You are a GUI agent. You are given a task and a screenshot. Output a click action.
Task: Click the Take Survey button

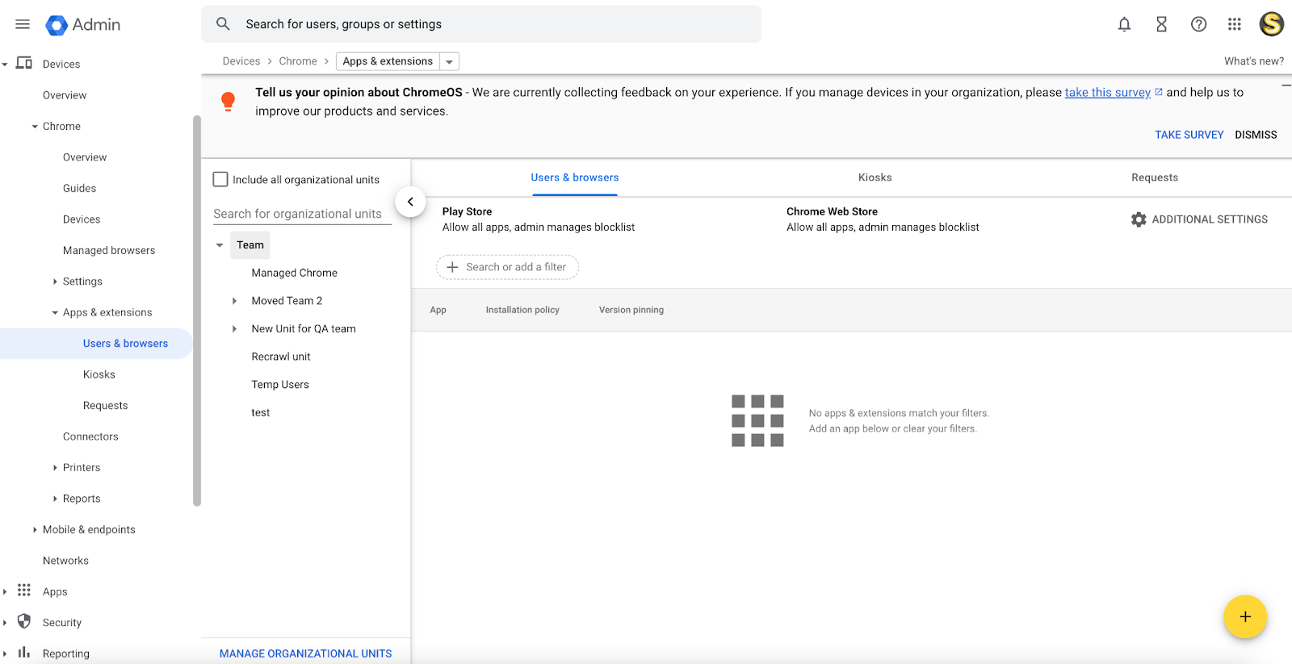coord(1189,135)
